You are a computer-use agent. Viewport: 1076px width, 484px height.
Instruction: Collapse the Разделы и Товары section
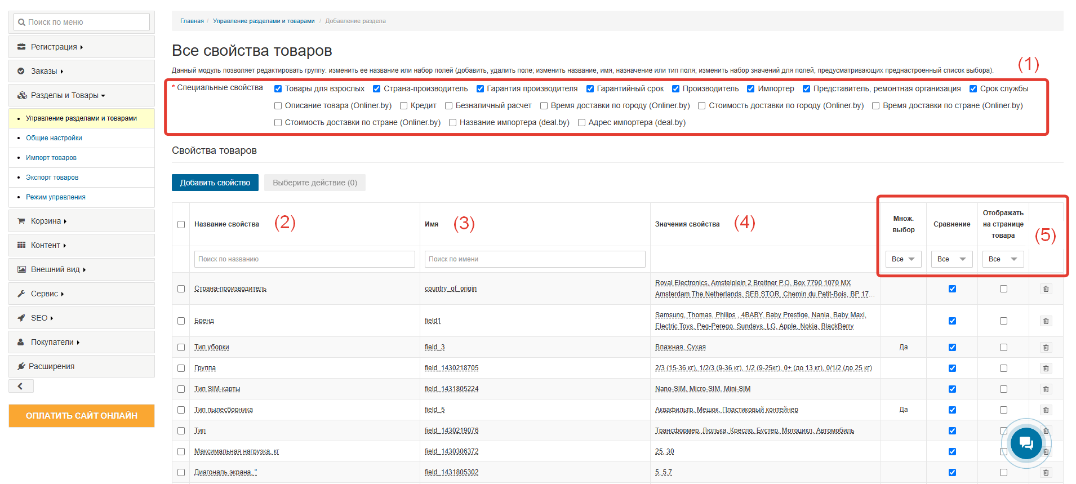(x=82, y=95)
